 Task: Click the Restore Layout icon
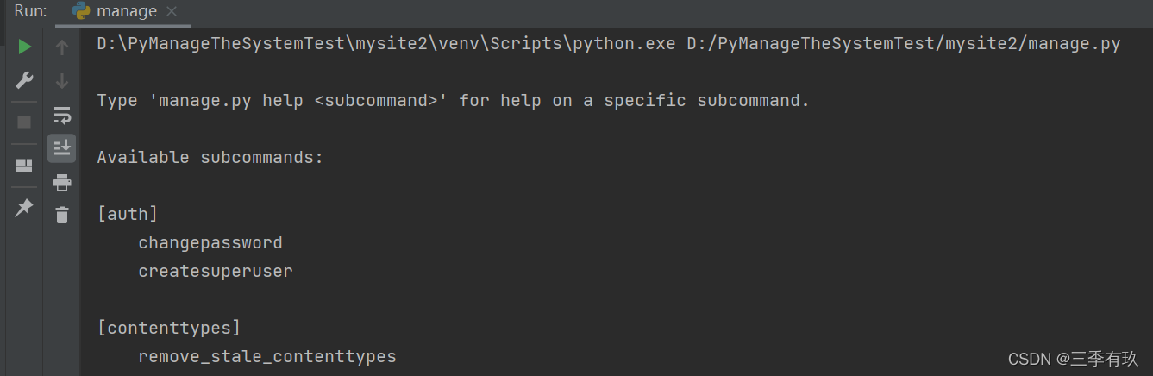click(x=24, y=166)
